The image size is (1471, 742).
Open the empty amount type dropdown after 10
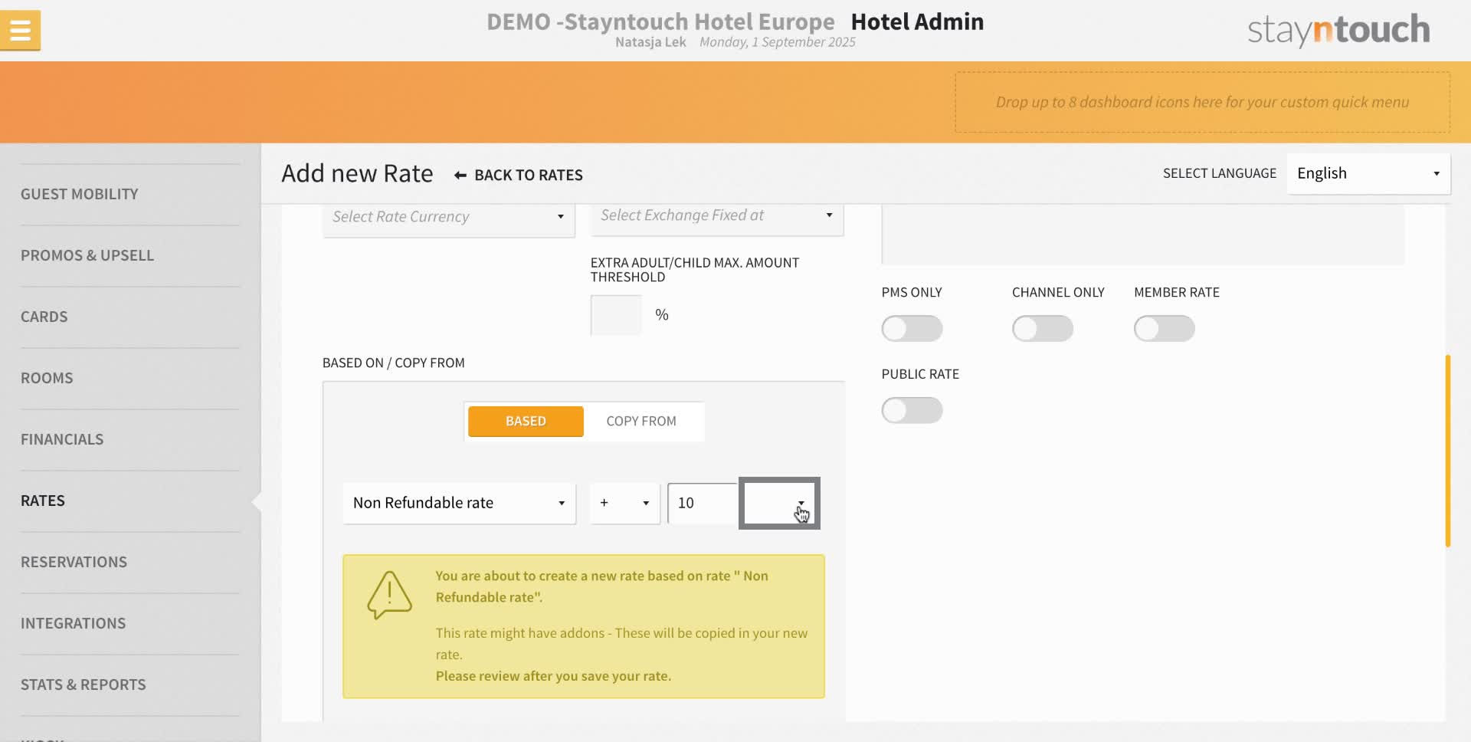click(779, 503)
